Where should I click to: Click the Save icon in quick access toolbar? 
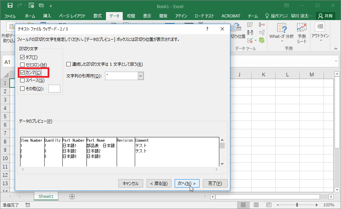pos(10,6)
